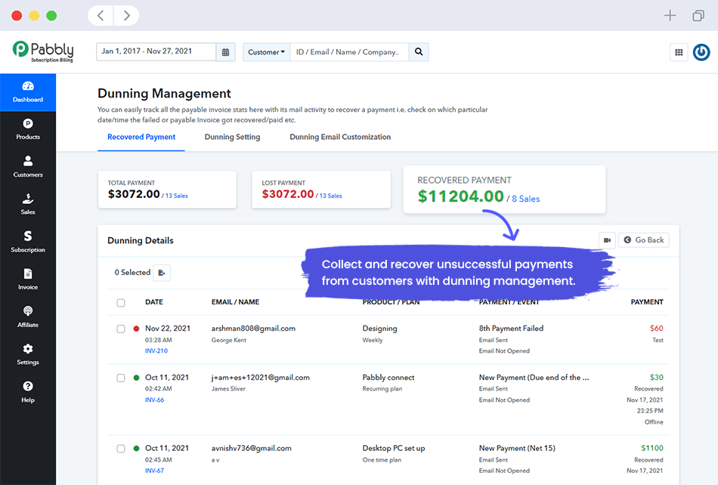Viewport: 718px width, 485px height.
Task: Open Settings from the sidebar
Action: click(27, 354)
